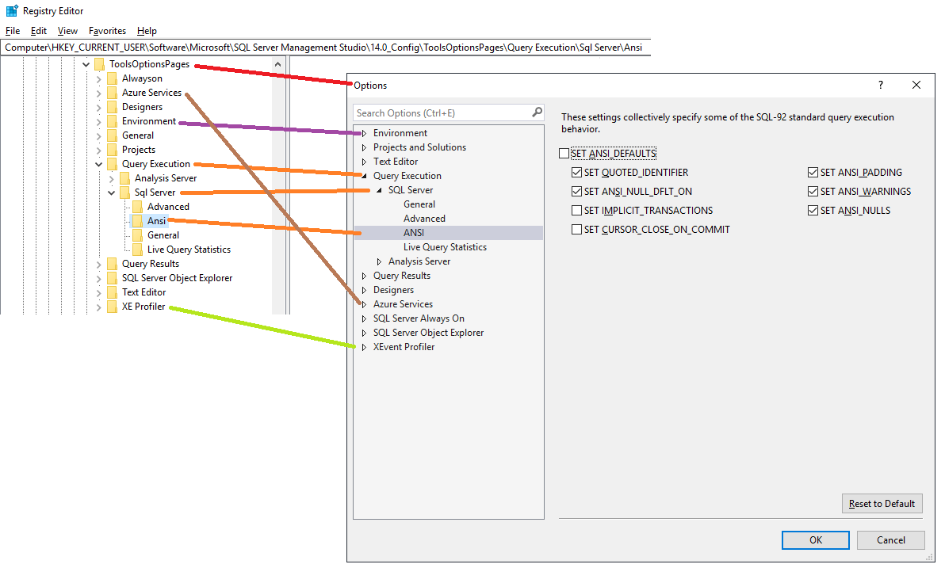The height and width of the screenshot is (568, 945).
Task: Uncheck SET ANSI_WARNINGS
Action: coord(813,192)
